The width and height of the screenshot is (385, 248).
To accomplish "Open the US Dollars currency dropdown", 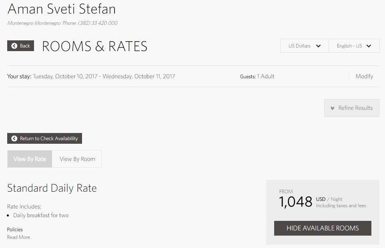I will 304,46.
